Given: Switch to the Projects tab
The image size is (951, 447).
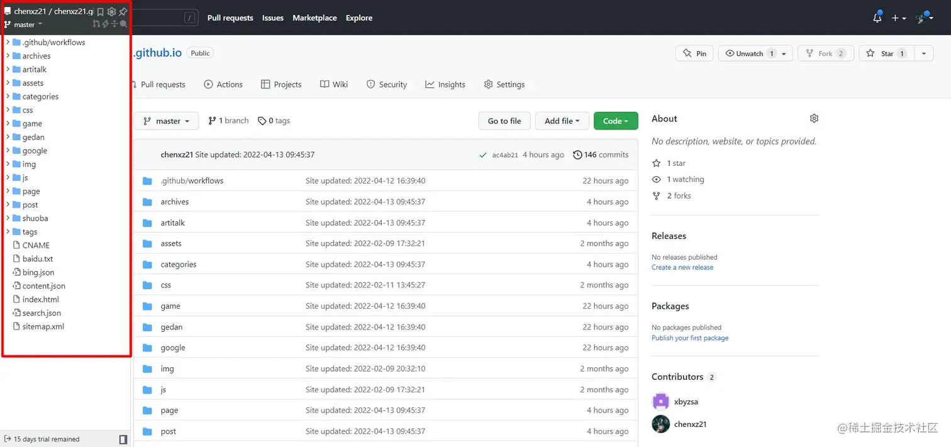Looking at the screenshot, I should point(281,84).
